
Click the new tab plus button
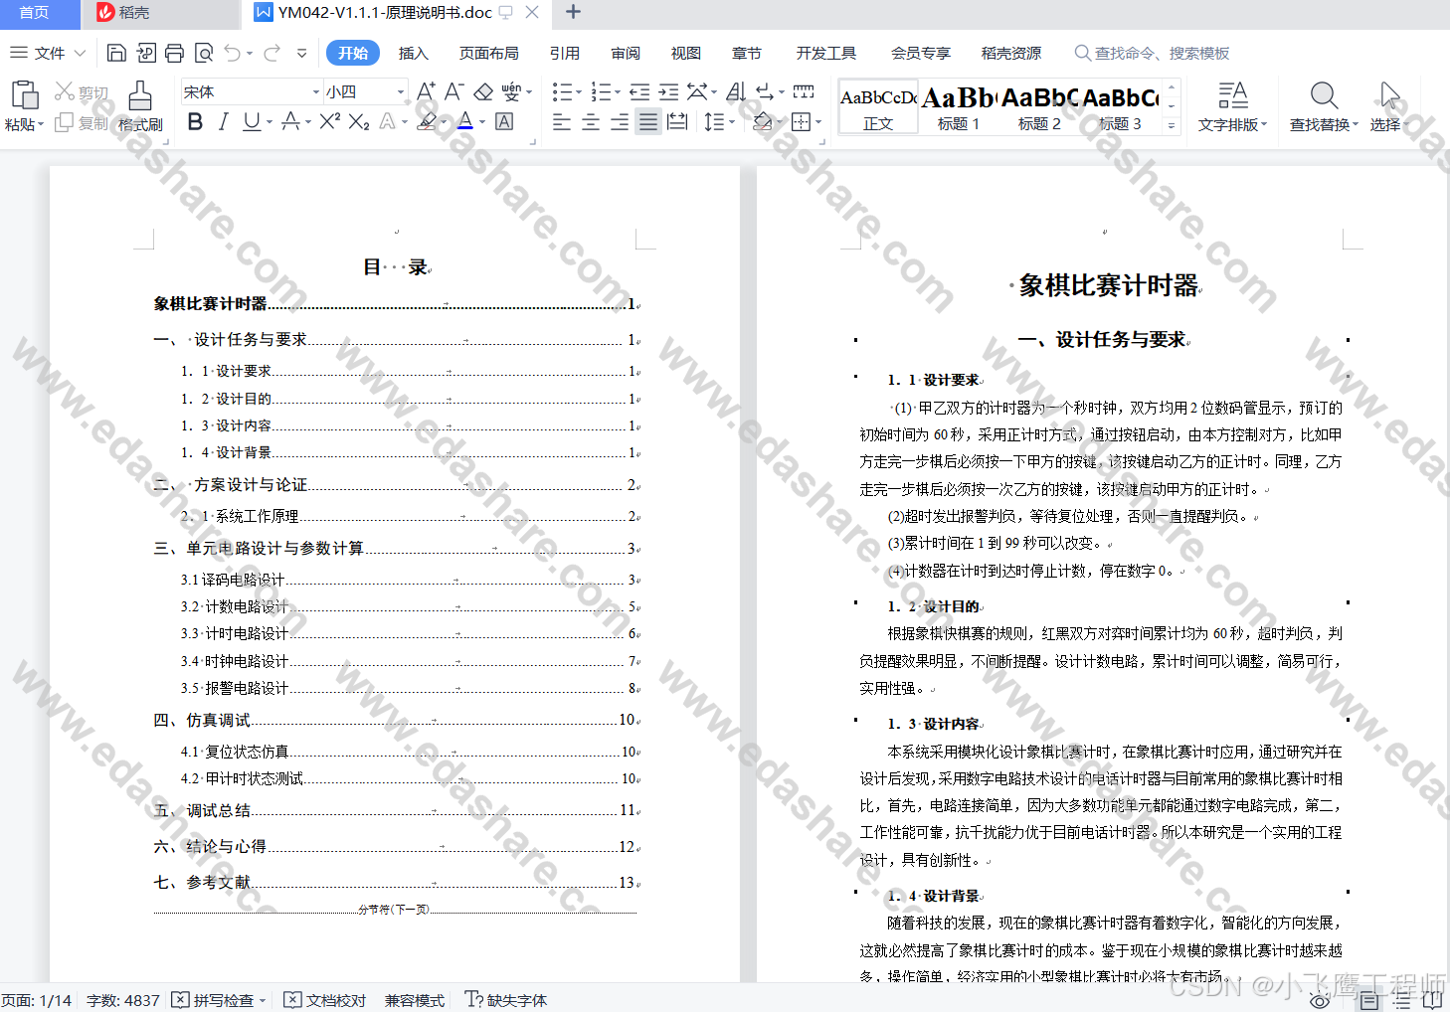pos(573,12)
